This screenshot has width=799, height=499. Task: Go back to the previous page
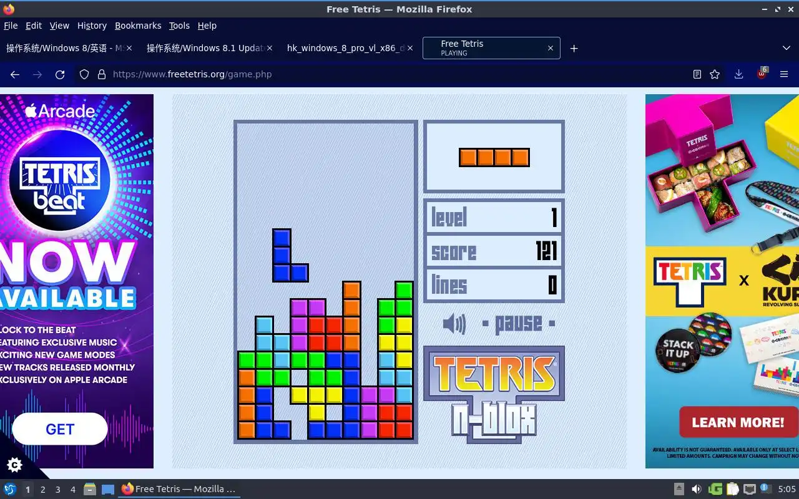pos(15,74)
